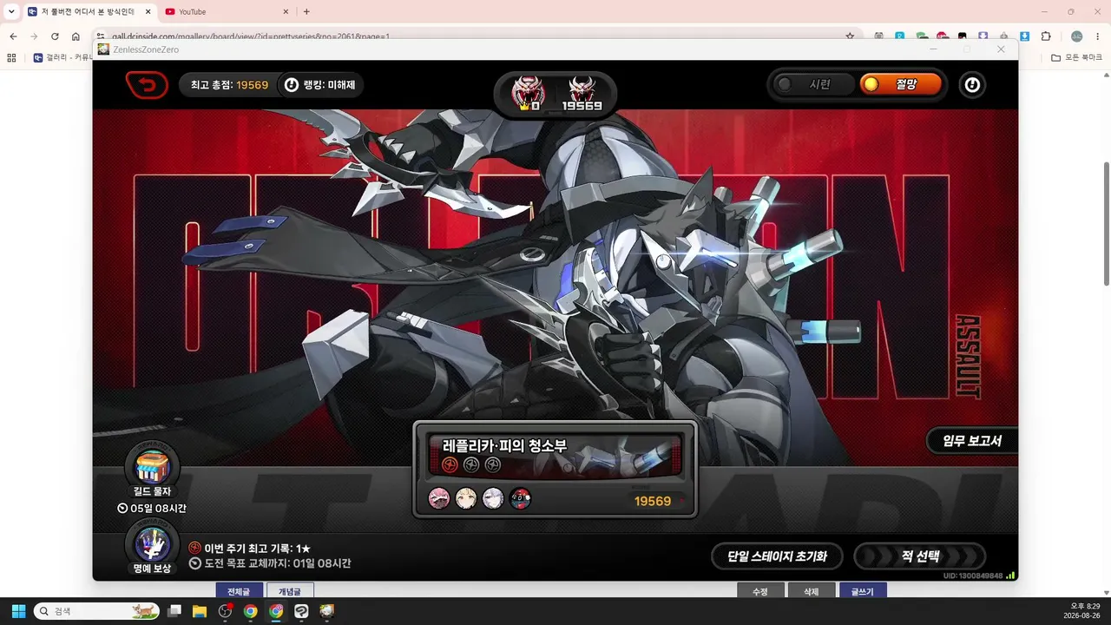Click the 05일 08시간 timer text
Image resolution: width=1111 pixels, height=625 pixels.
(x=158, y=509)
